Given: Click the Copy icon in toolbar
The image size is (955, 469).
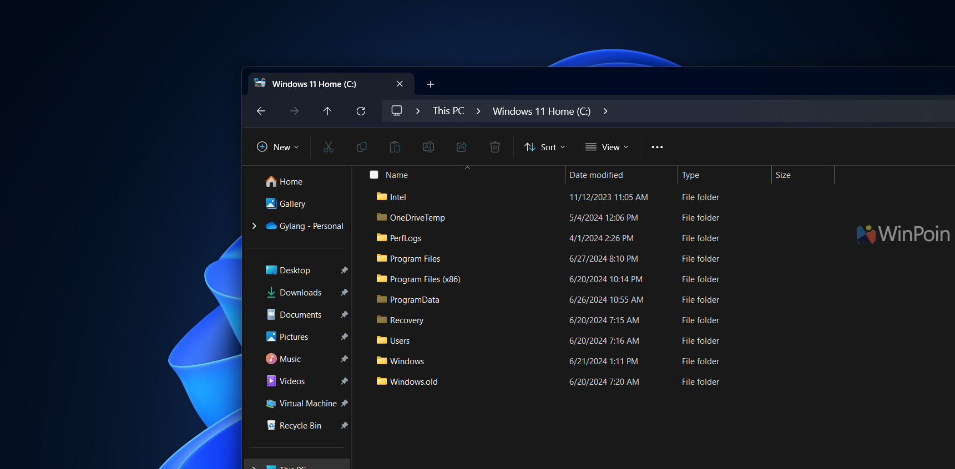Looking at the screenshot, I should (x=362, y=147).
